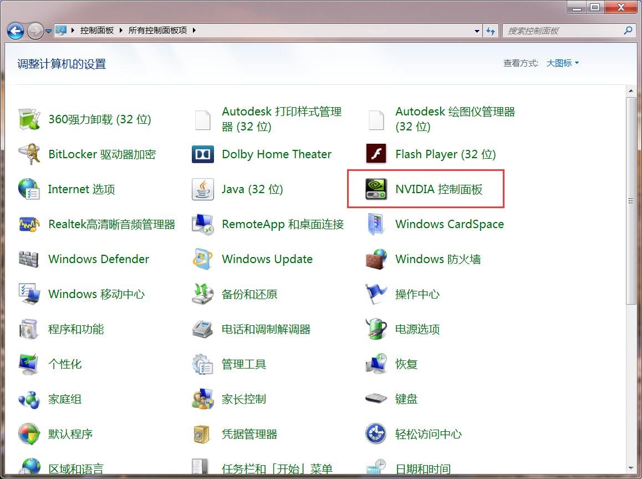Open 电源选项 settings
Image resolution: width=642 pixels, height=479 pixels.
[x=417, y=329]
